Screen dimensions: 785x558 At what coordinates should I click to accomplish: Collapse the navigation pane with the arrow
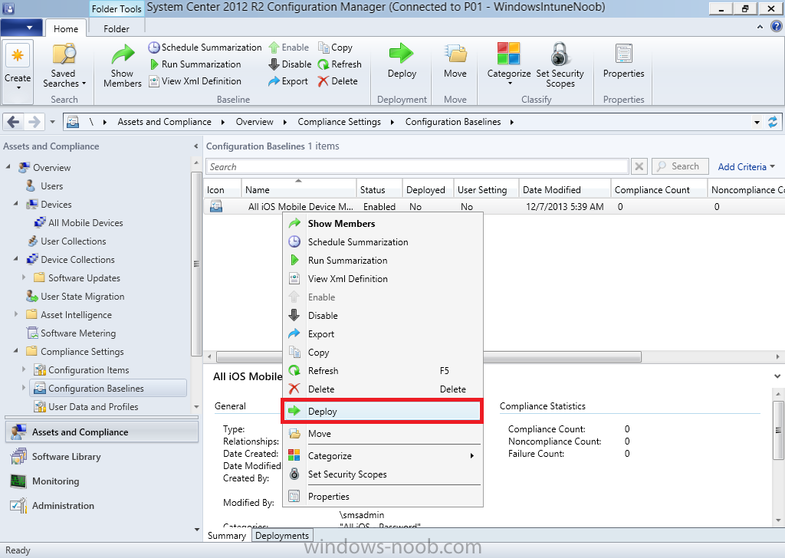click(195, 146)
